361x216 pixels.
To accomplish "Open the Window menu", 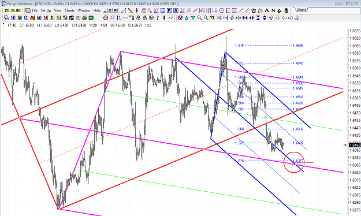I will point(84,10).
